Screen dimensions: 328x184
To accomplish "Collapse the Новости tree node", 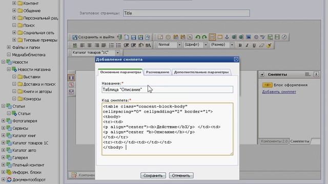I will (x=3, y=62).
